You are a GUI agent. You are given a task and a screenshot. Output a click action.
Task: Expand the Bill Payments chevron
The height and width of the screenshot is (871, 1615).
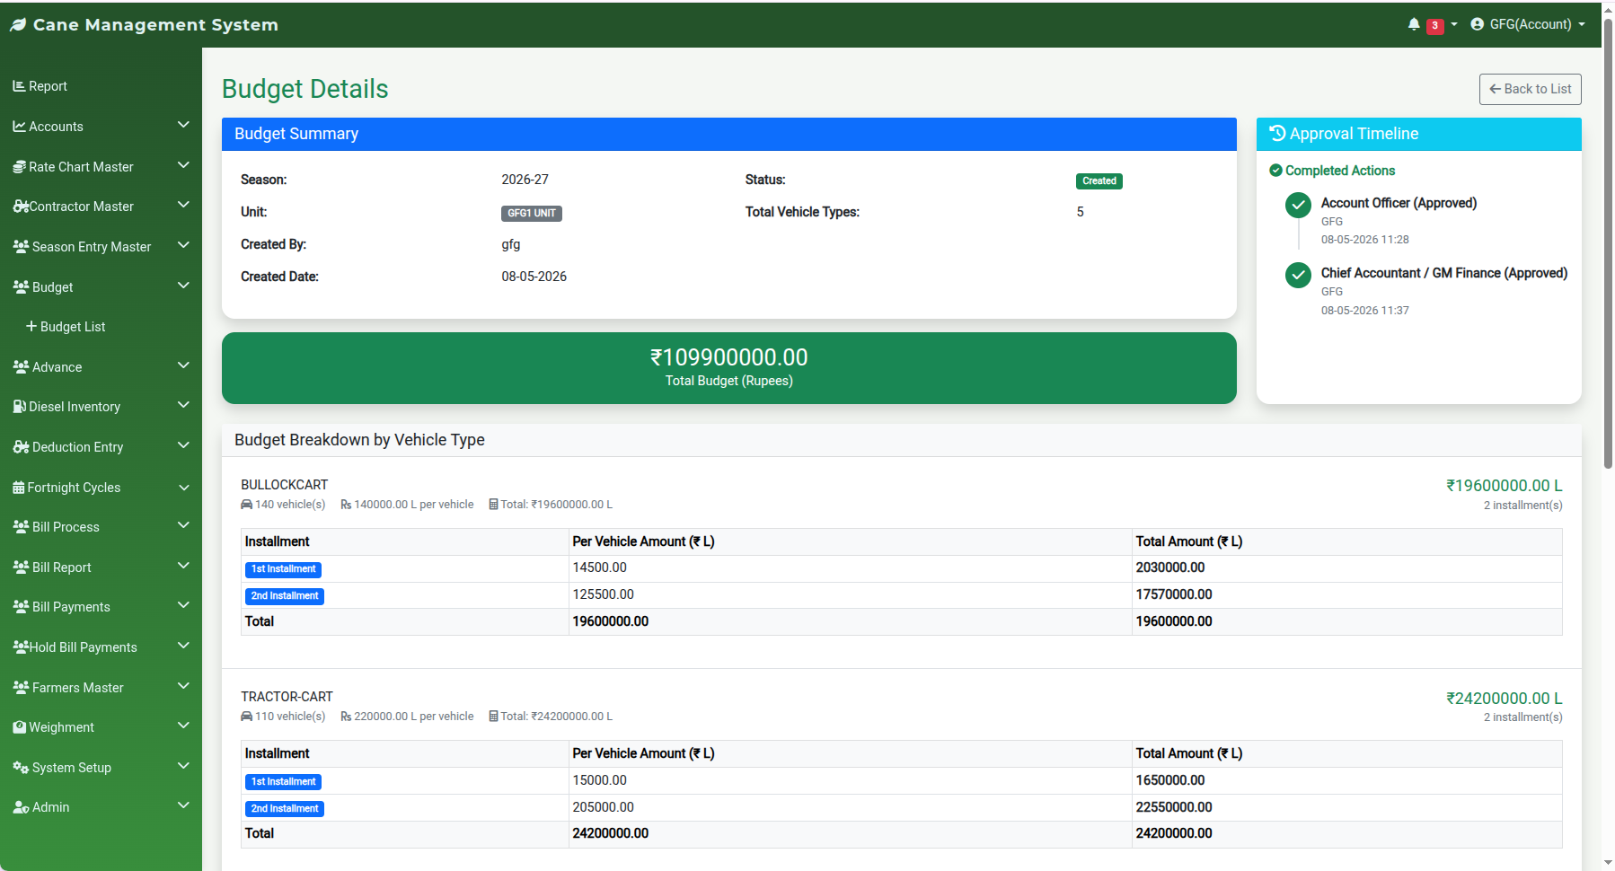[183, 605]
